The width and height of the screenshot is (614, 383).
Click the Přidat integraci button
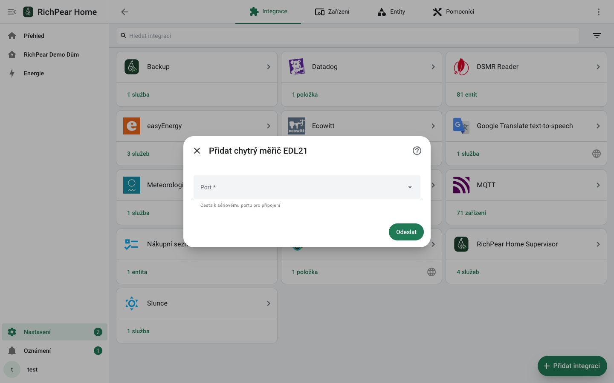572,366
